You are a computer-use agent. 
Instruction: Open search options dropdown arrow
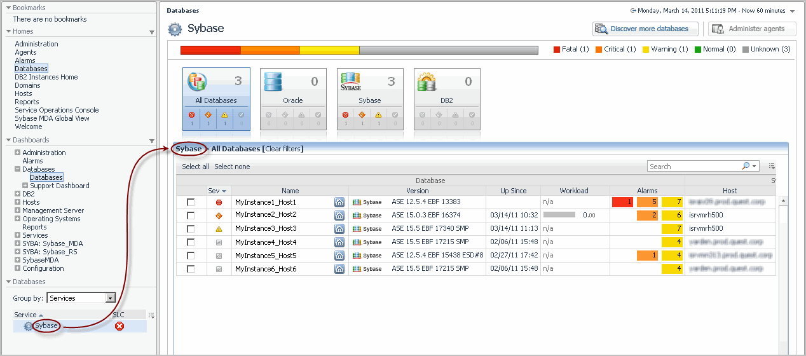[x=755, y=167]
